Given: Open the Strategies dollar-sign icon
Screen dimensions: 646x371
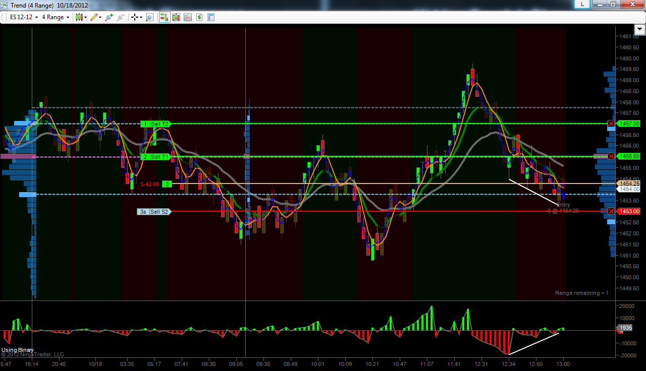Looking at the screenshot, I should pos(199,17).
